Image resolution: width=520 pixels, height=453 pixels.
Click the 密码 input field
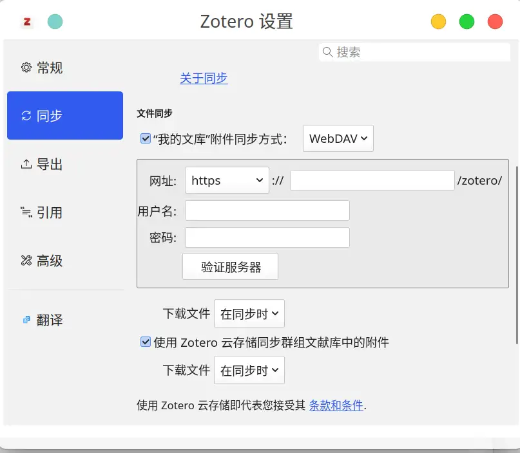pos(267,237)
